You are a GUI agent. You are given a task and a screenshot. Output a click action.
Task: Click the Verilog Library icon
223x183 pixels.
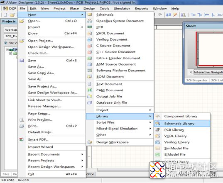click(157, 142)
